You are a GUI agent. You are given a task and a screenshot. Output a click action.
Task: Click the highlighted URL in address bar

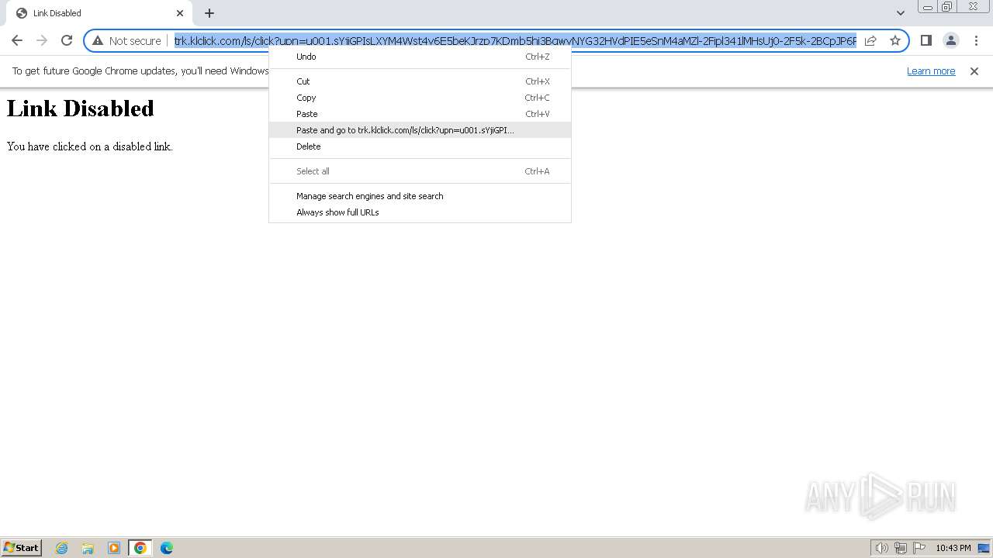click(515, 40)
